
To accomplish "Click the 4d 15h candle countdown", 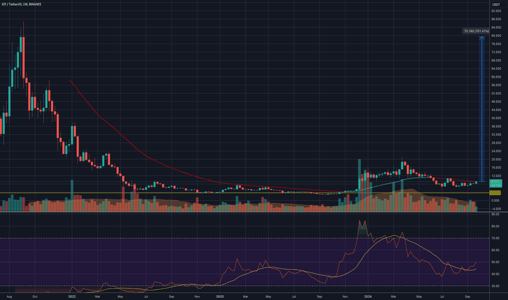I will click(x=495, y=185).
